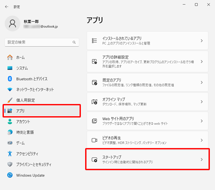This screenshot has width=215, height=190.
Task: Click the アクセシビリティ figure icon
Action: point(10,154)
